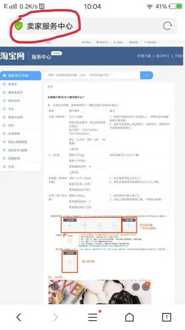Screen dimensions: 185x330
Task: Click the blue search magnifier button
Action: (147, 75)
